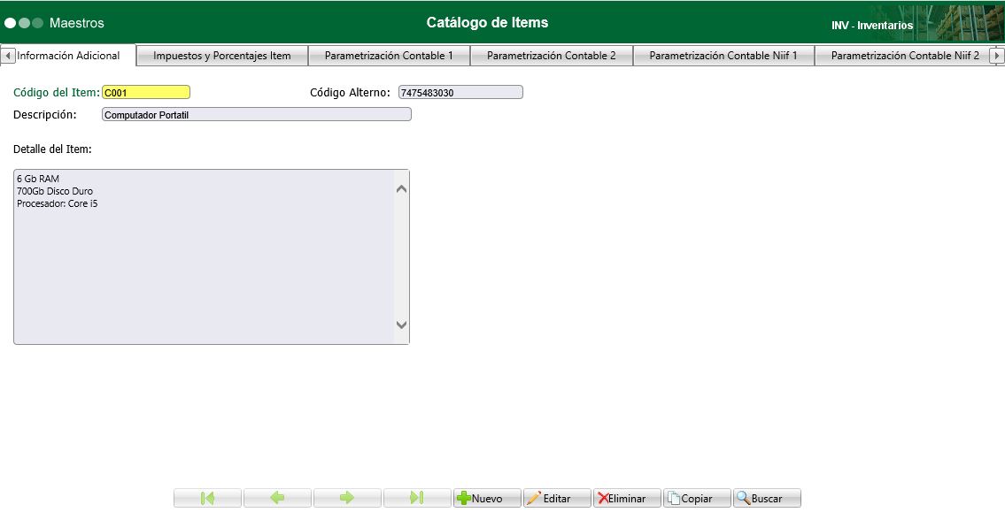Click the first white dot beside Maestros
The height and width of the screenshot is (520, 1005).
click(11, 23)
